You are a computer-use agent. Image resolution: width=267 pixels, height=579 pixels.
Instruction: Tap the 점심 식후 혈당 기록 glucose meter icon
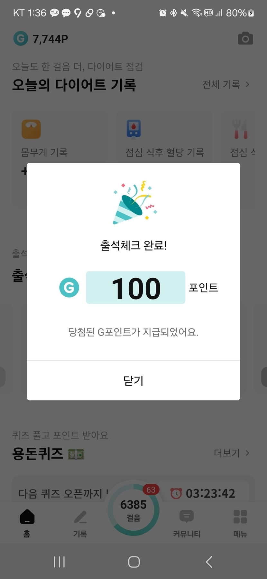(134, 129)
